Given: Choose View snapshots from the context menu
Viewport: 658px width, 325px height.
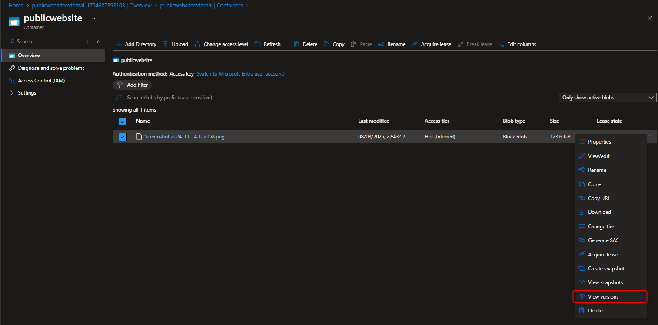Looking at the screenshot, I should 605,282.
